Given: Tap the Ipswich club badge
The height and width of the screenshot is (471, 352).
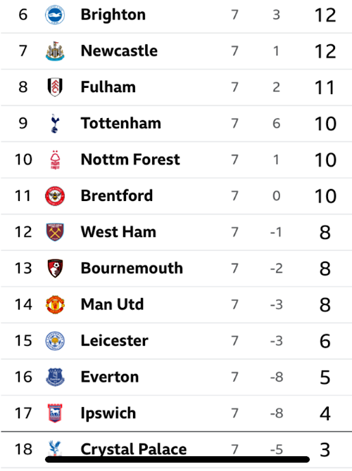Looking at the screenshot, I should click(55, 413).
